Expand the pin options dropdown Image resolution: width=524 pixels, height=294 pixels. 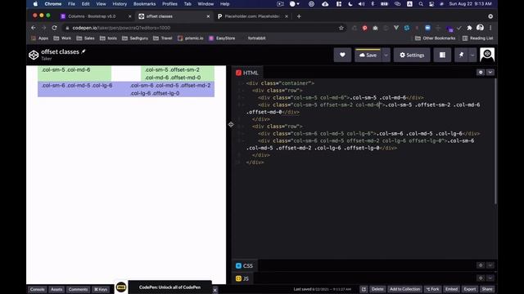tap(472, 55)
